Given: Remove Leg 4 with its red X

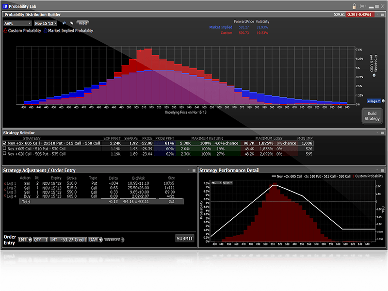Looking at the screenshot, I should click(x=5, y=196).
